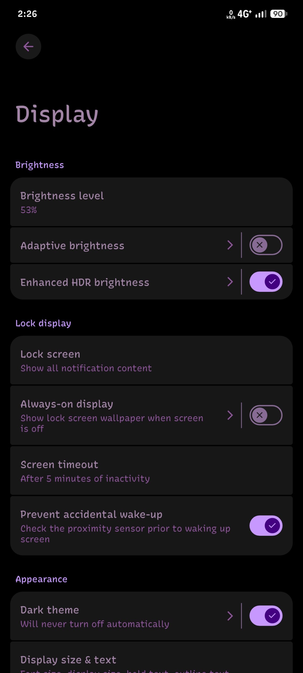Switch off the Dark theme toggle

tap(266, 616)
